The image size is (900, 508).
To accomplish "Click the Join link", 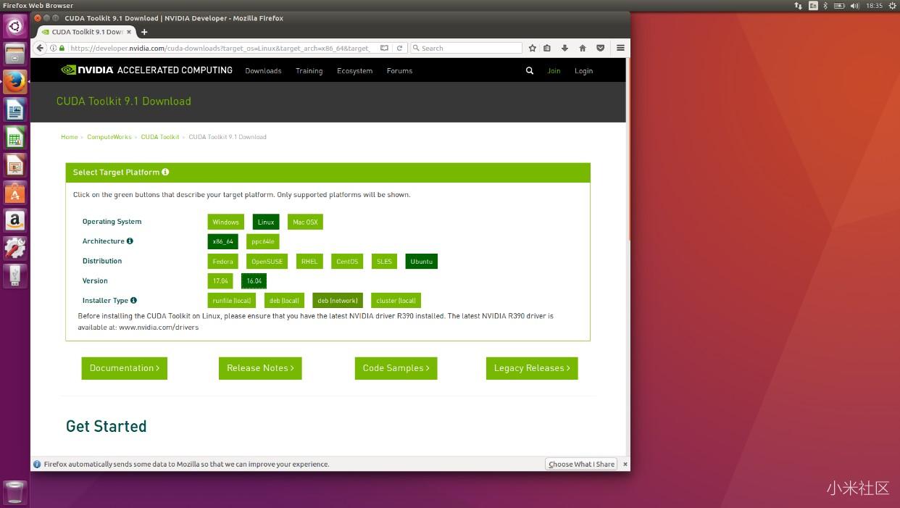I will (x=554, y=71).
